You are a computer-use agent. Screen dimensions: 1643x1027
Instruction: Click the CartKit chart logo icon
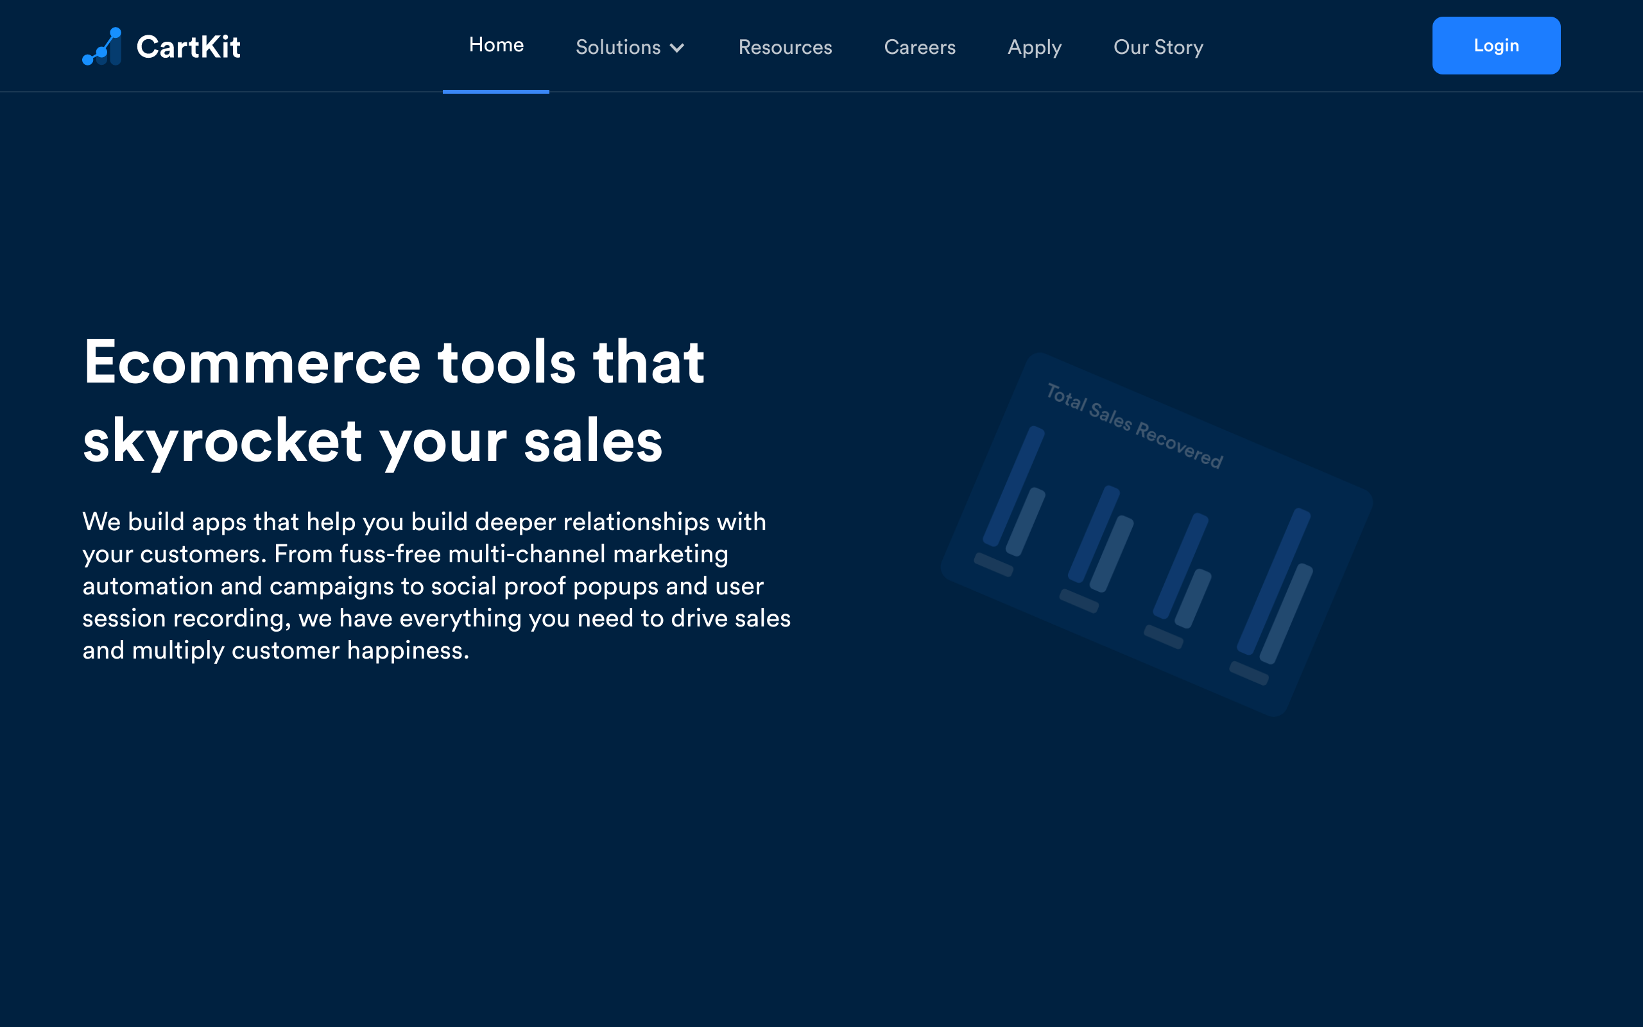(x=102, y=46)
